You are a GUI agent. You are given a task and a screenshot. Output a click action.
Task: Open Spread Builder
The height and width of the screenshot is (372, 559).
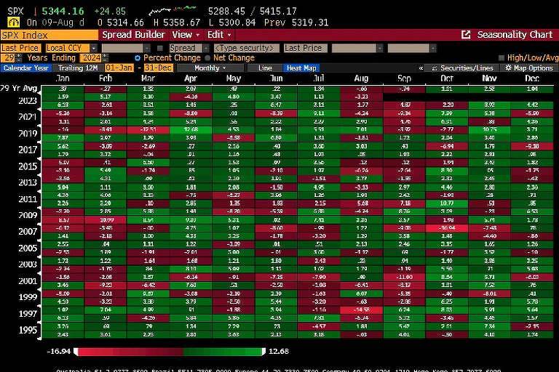(133, 35)
